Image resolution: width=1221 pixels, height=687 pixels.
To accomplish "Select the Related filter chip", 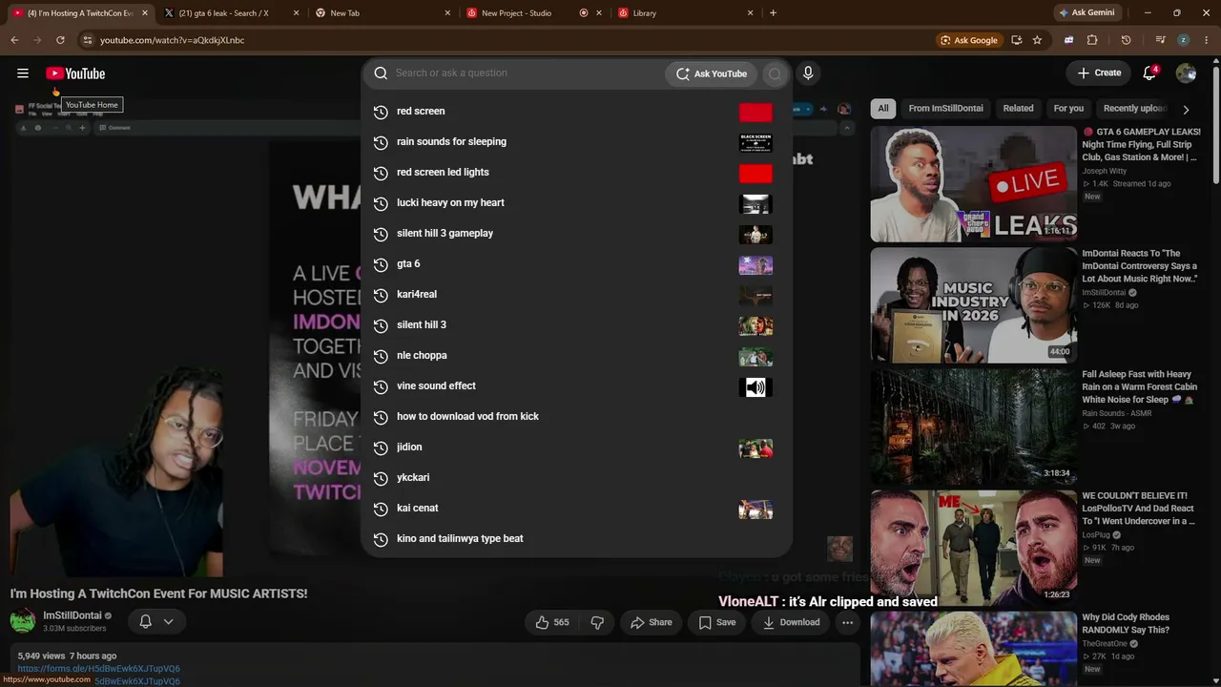I will (1018, 109).
